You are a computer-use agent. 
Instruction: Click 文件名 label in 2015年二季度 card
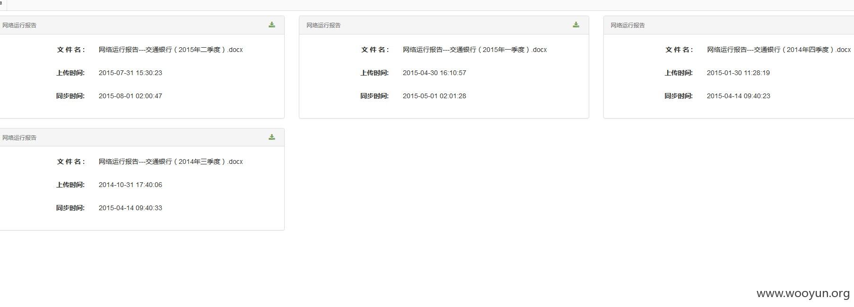click(71, 50)
